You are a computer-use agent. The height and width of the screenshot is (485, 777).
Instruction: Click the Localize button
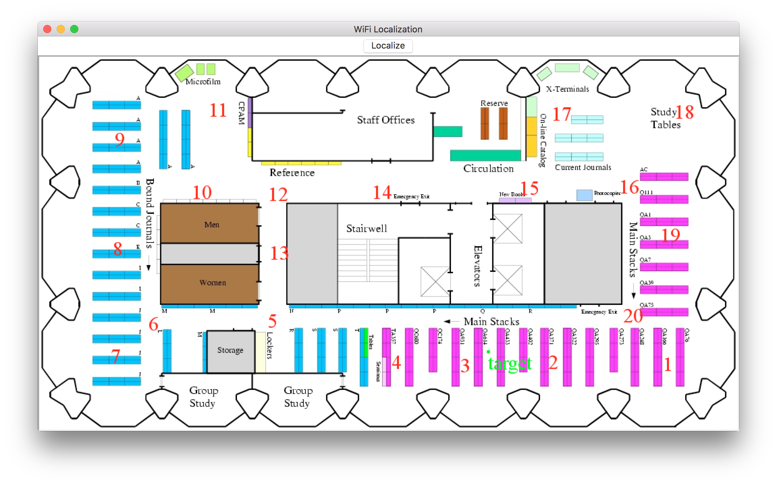388,46
